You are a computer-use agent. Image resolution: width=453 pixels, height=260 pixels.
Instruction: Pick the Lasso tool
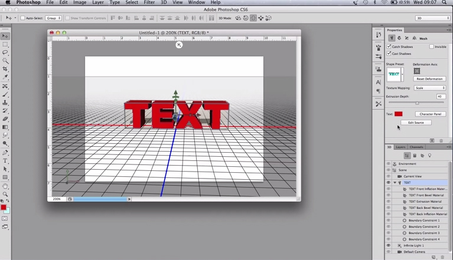coord(5,52)
